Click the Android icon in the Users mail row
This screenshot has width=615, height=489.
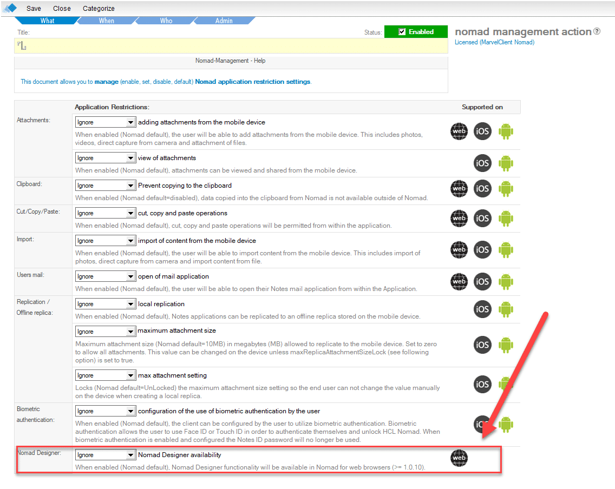[x=506, y=281]
